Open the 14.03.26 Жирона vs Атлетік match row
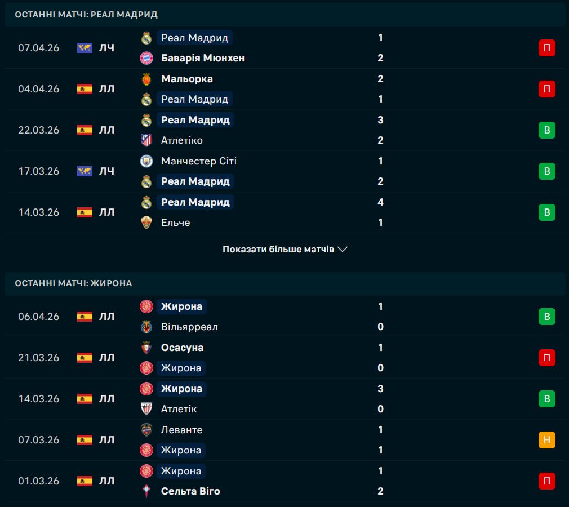This screenshot has width=569, height=507. click(x=282, y=399)
